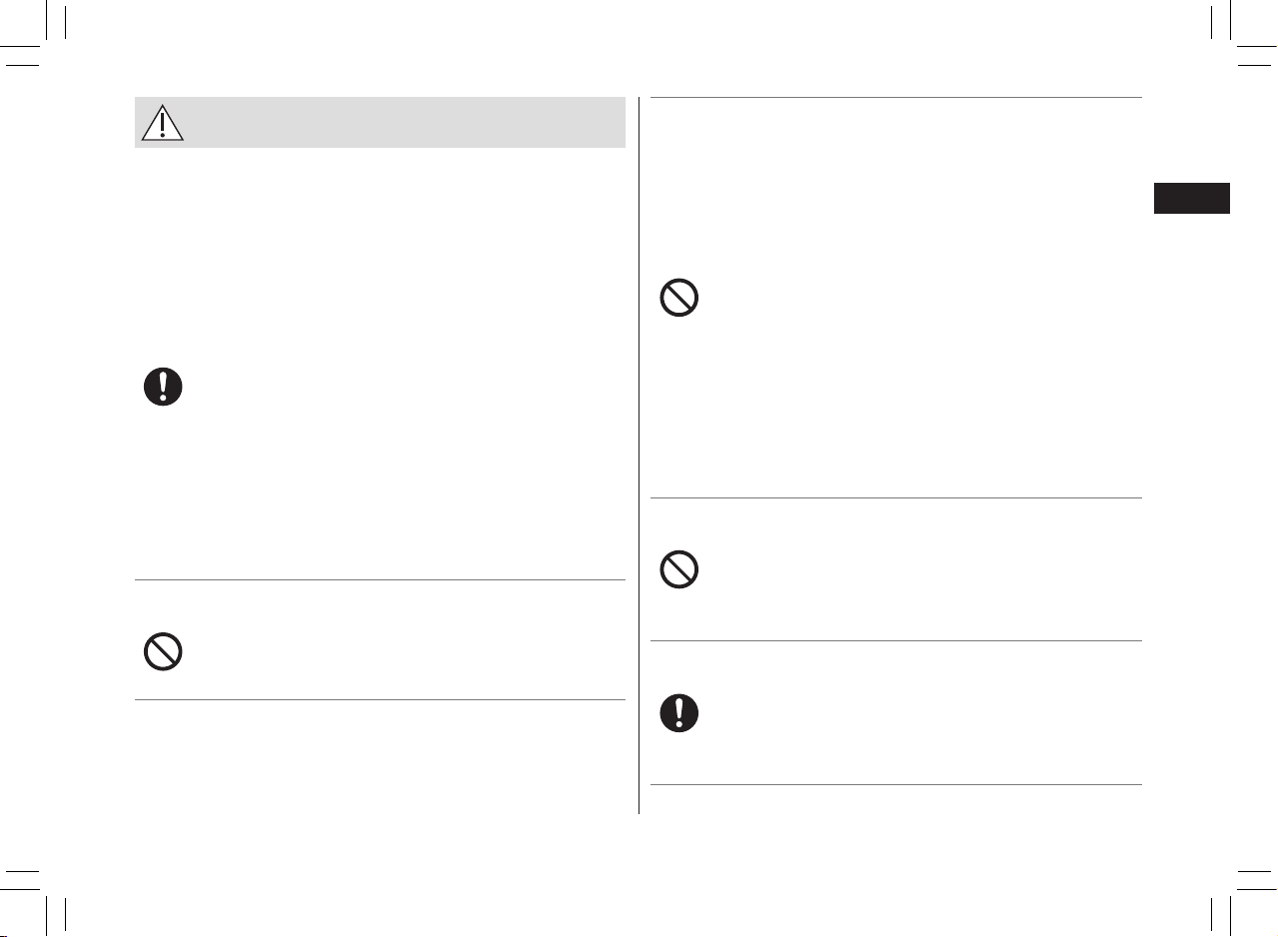
Task: Click blank area beside left column exclamation icon
Action: [400, 387]
